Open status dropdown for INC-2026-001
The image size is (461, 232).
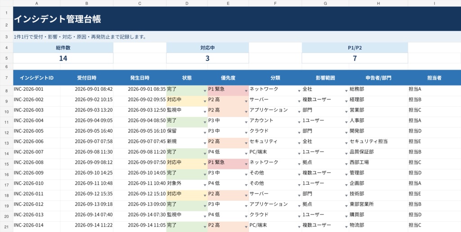(x=205, y=91)
